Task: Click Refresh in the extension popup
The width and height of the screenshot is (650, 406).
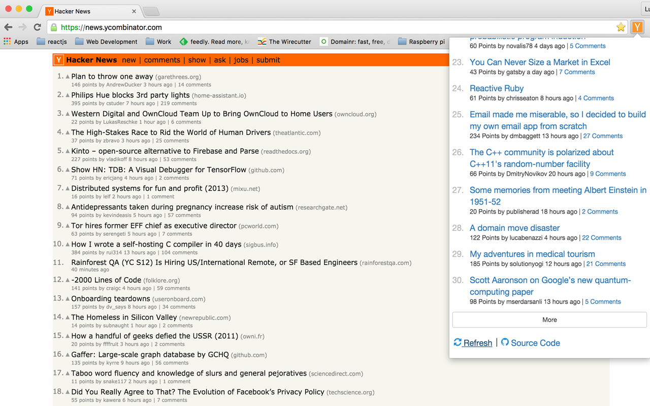Action: click(473, 343)
